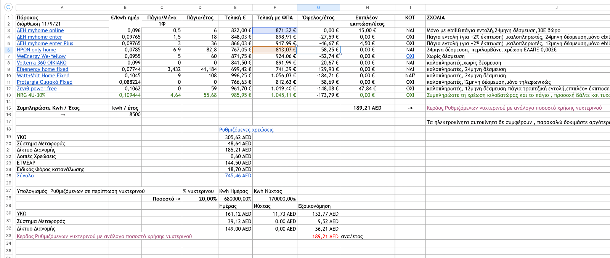Click the blue Σύνολο label cell

(62, 176)
